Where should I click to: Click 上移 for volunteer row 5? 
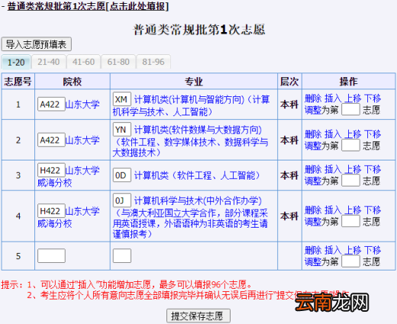point(353,250)
